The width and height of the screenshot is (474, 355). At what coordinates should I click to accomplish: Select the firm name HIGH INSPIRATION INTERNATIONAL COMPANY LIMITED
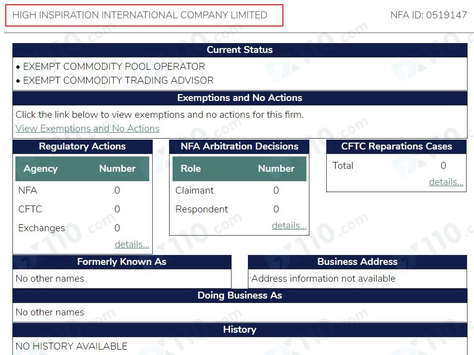(140, 15)
